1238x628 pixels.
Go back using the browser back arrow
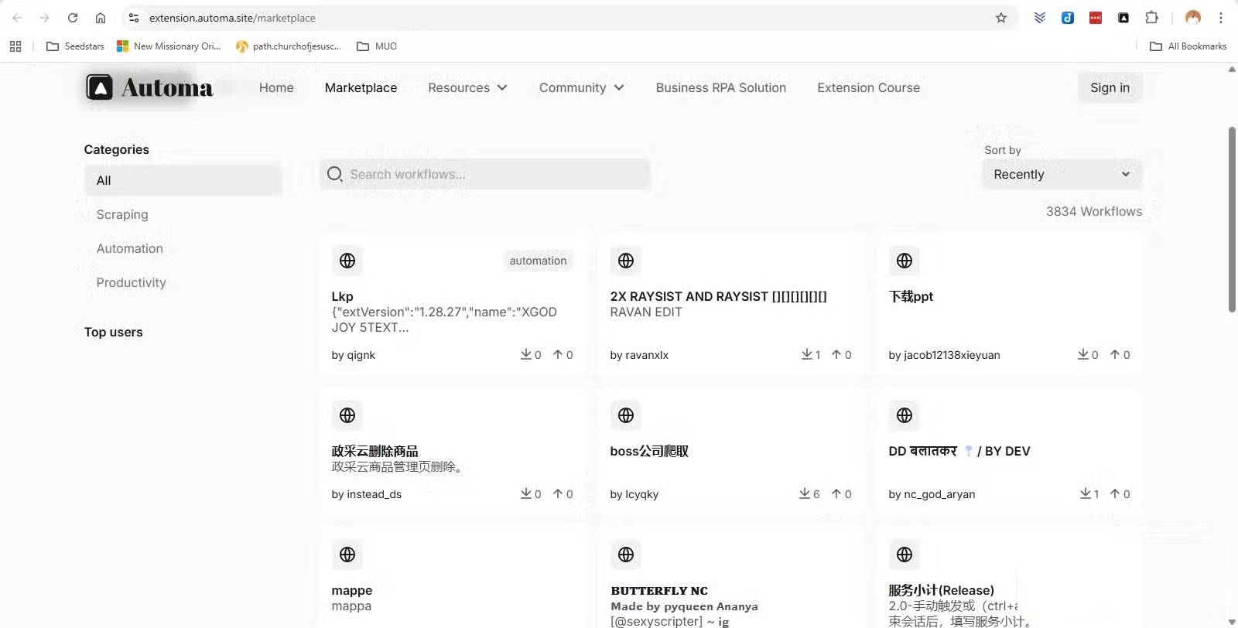click(x=17, y=18)
